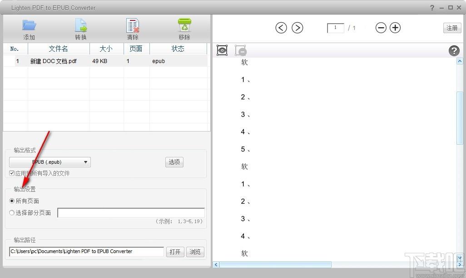
Task: Select the 选择部分页面 radio button
Action: point(12,213)
